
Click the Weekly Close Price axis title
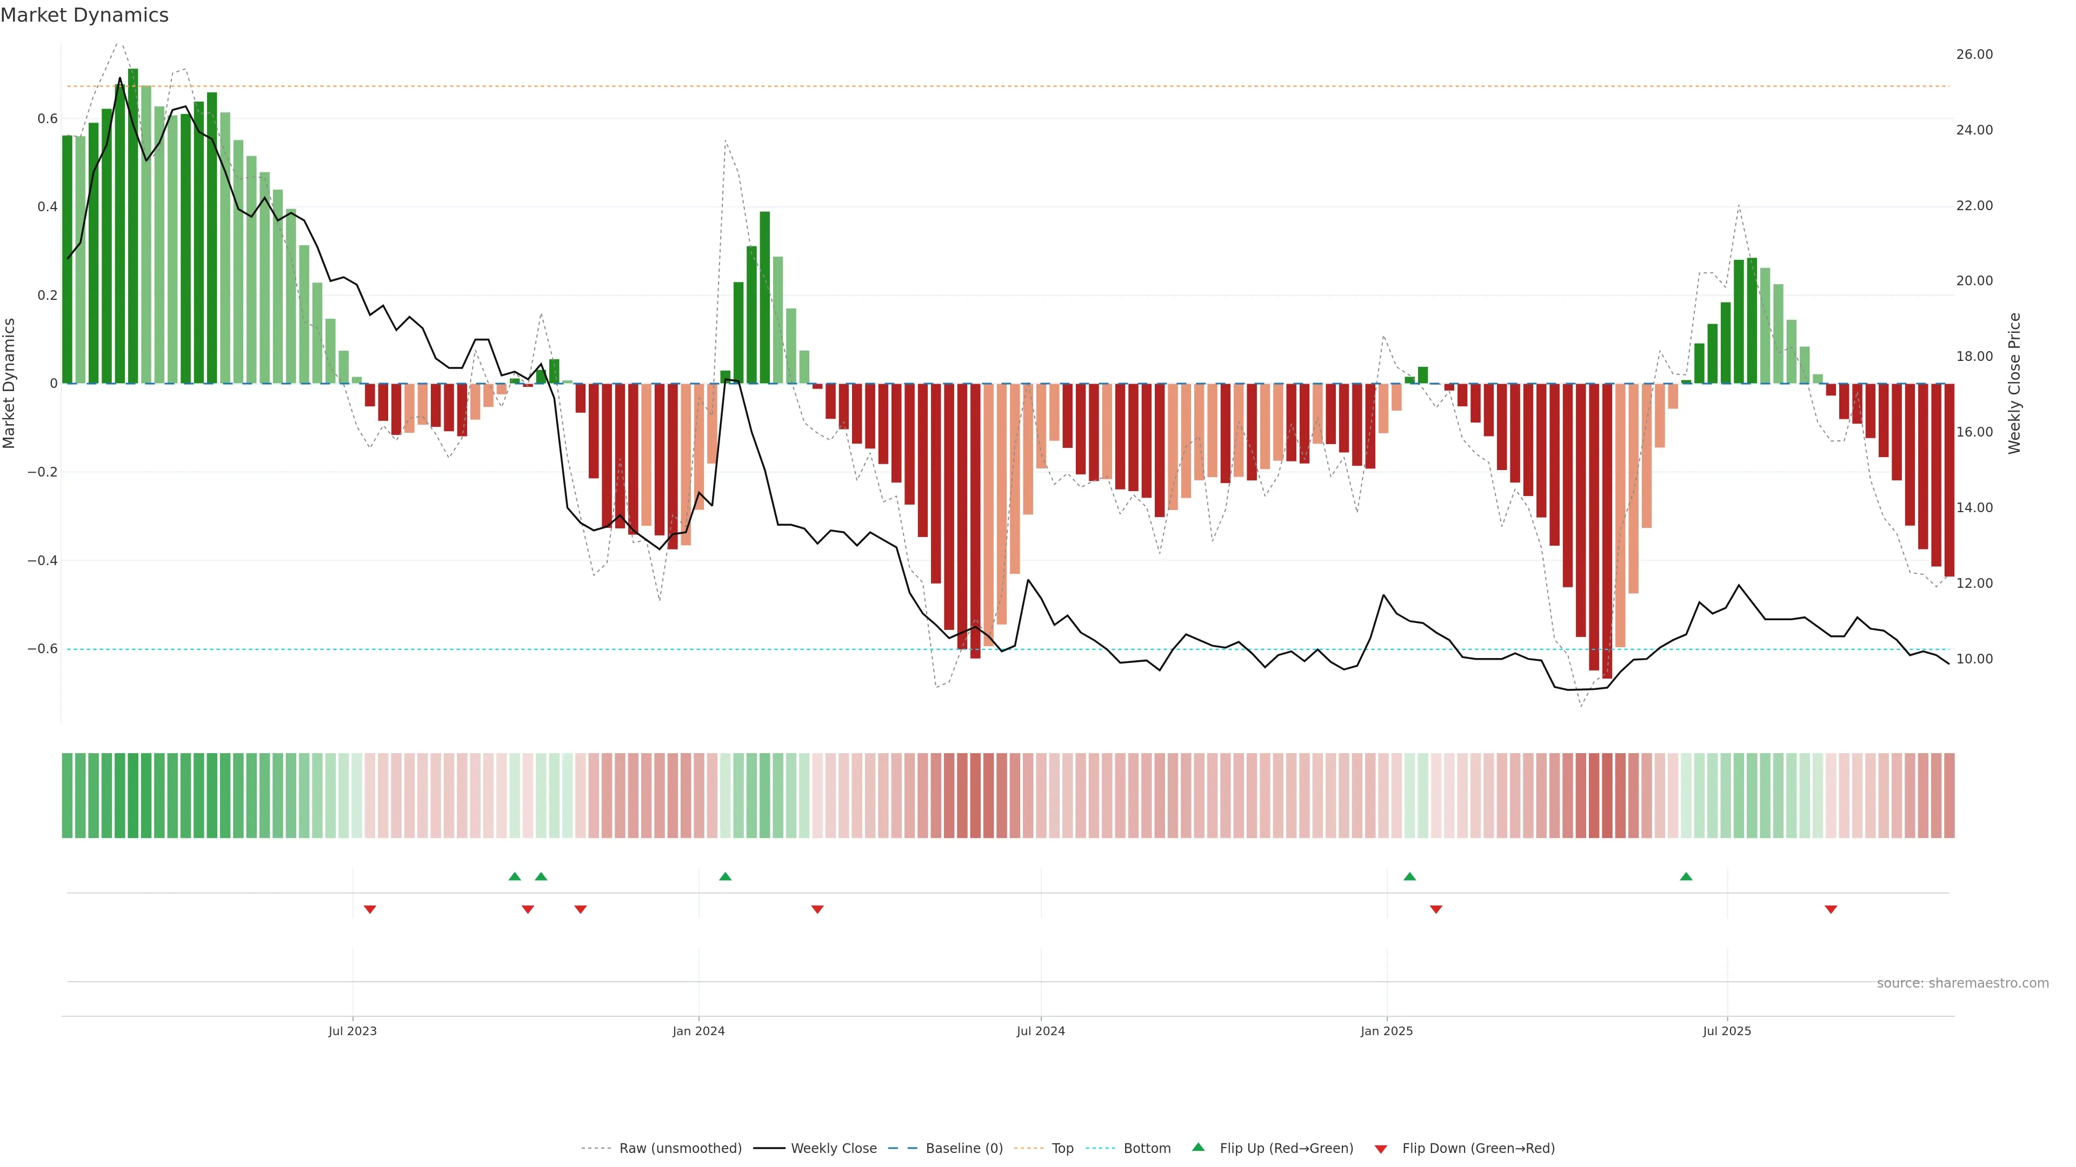(x=2015, y=384)
